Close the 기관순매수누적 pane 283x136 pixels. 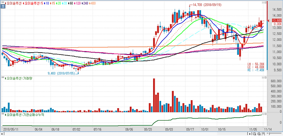[x=266, y=114]
